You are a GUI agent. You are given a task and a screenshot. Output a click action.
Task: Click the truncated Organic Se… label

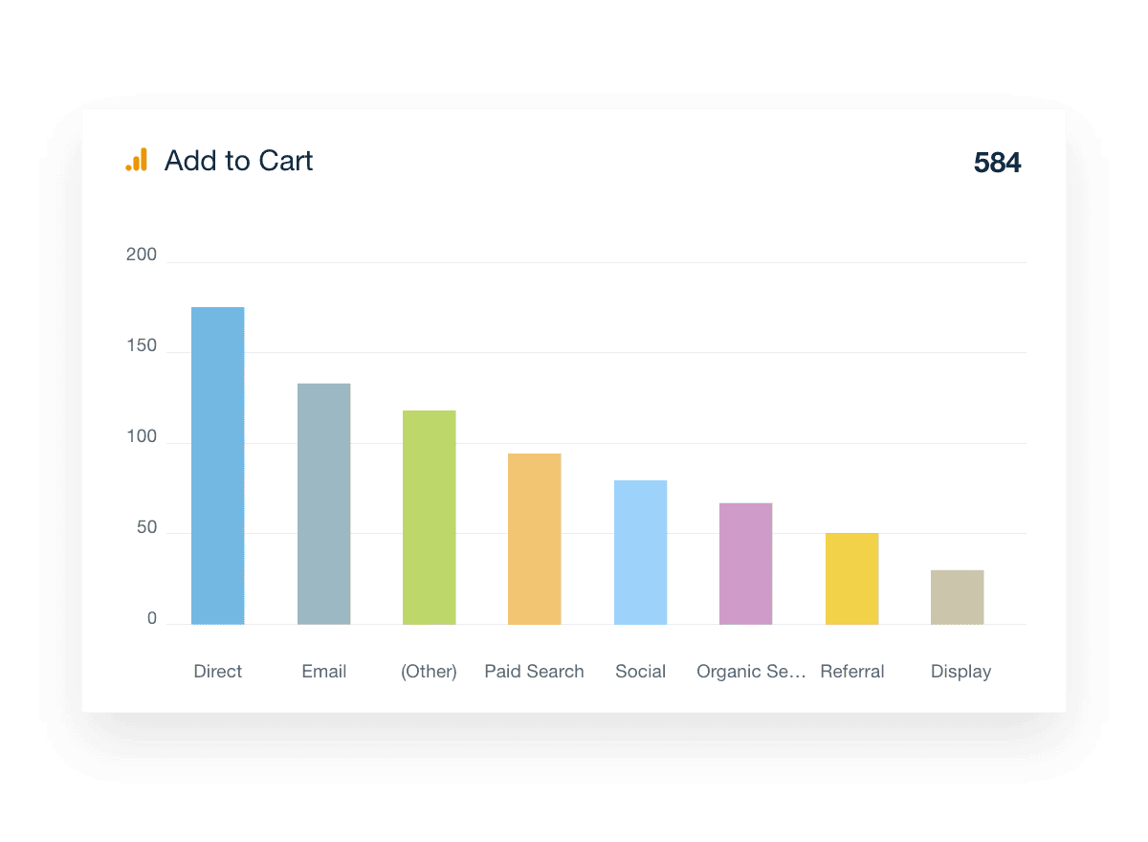coord(751,672)
